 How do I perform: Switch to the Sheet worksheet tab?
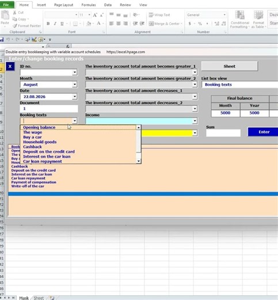click(x=39, y=298)
